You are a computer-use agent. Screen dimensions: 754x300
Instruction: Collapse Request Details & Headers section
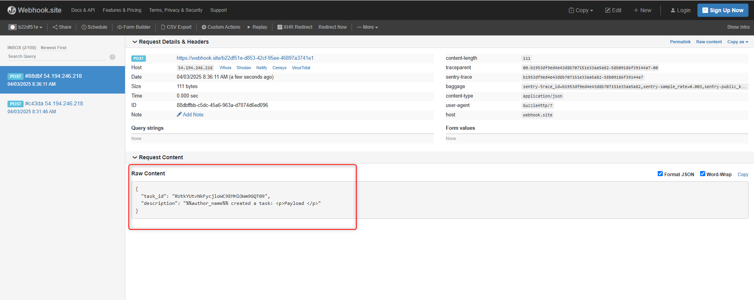135,42
